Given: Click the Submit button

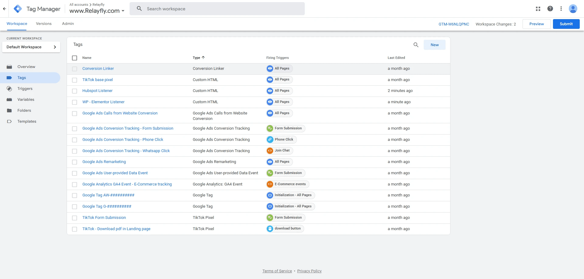Looking at the screenshot, I should (x=566, y=24).
